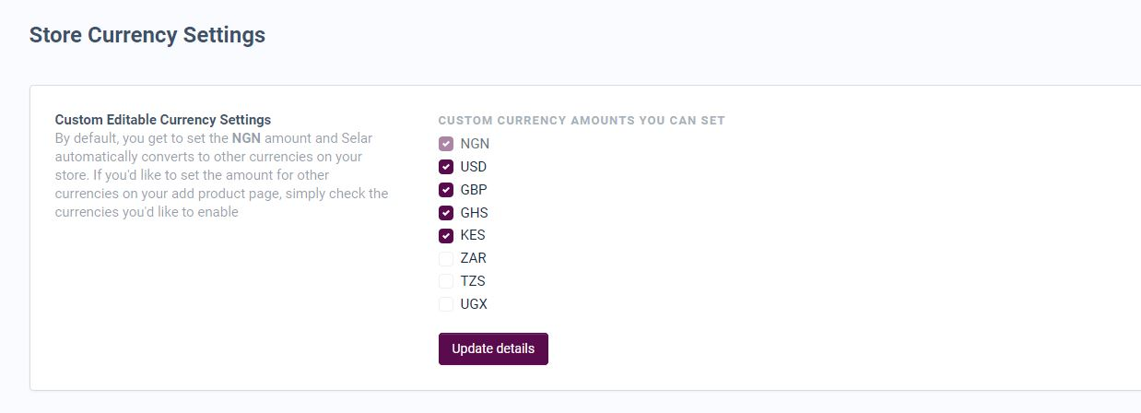The image size is (1141, 413).
Task: Enable the ZAR currency checkbox
Action: pyautogui.click(x=446, y=258)
